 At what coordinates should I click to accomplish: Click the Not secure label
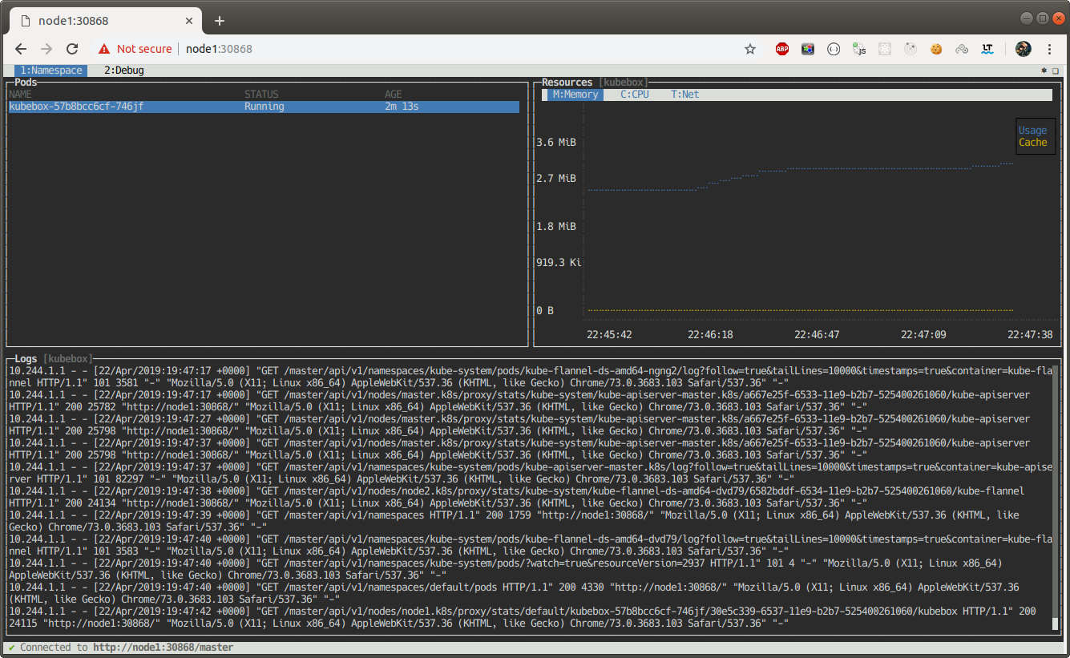(144, 49)
